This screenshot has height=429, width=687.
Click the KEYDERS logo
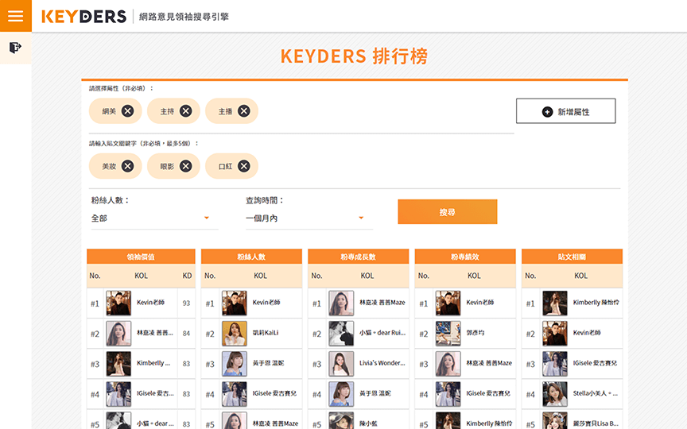pyautogui.click(x=83, y=17)
